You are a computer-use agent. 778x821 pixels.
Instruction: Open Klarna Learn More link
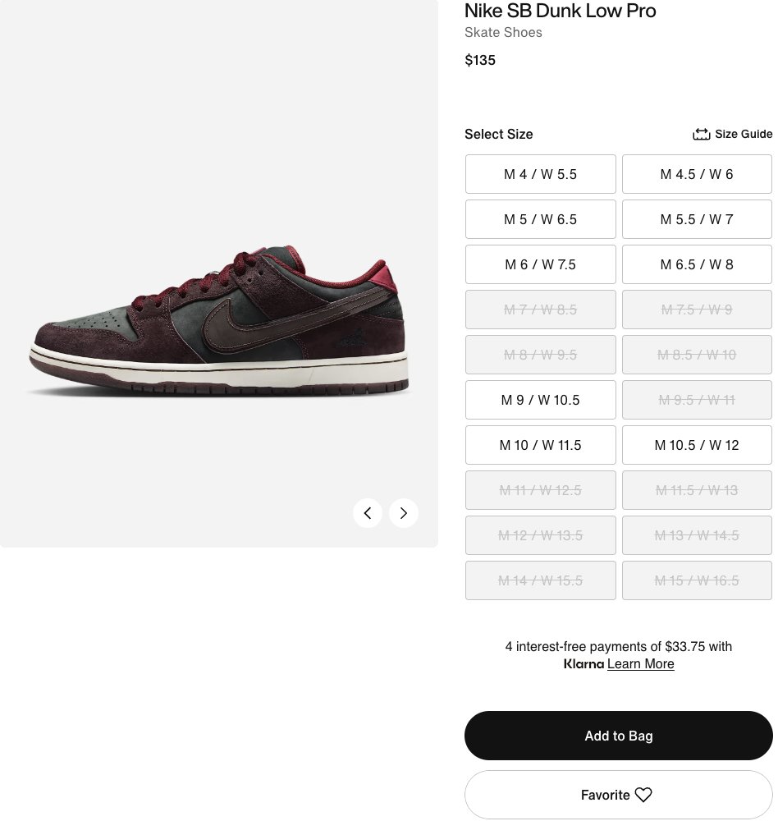click(640, 664)
